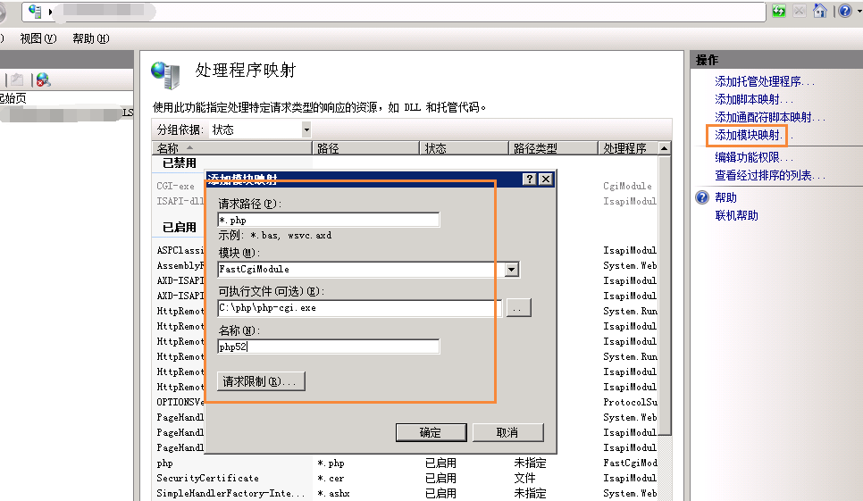Image resolution: width=863 pixels, height=501 pixels.
Task: Click the home icon in the top toolbar
Action: (x=819, y=12)
